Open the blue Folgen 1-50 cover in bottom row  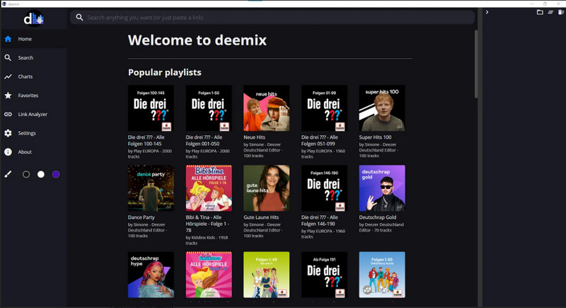tap(382, 275)
